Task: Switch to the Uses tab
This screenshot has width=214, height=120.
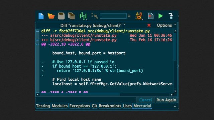Action: [x=127, y=106]
